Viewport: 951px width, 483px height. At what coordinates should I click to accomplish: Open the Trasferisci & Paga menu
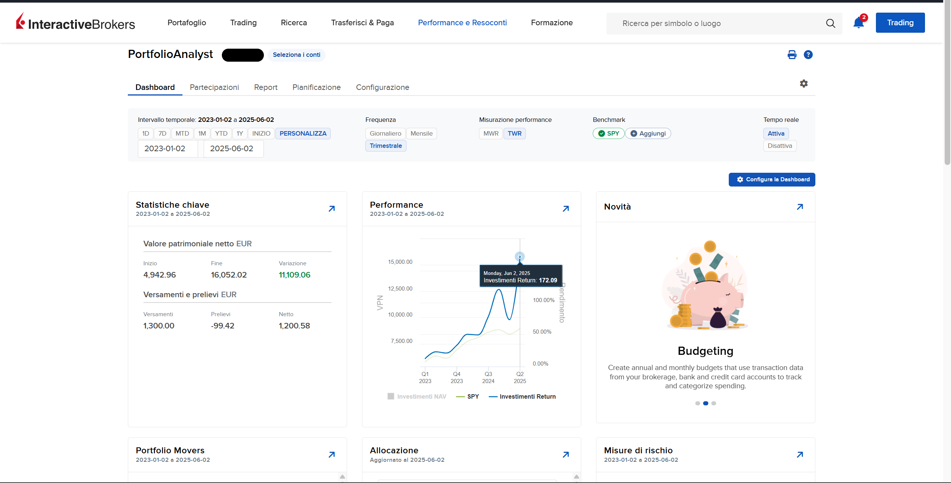(362, 23)
